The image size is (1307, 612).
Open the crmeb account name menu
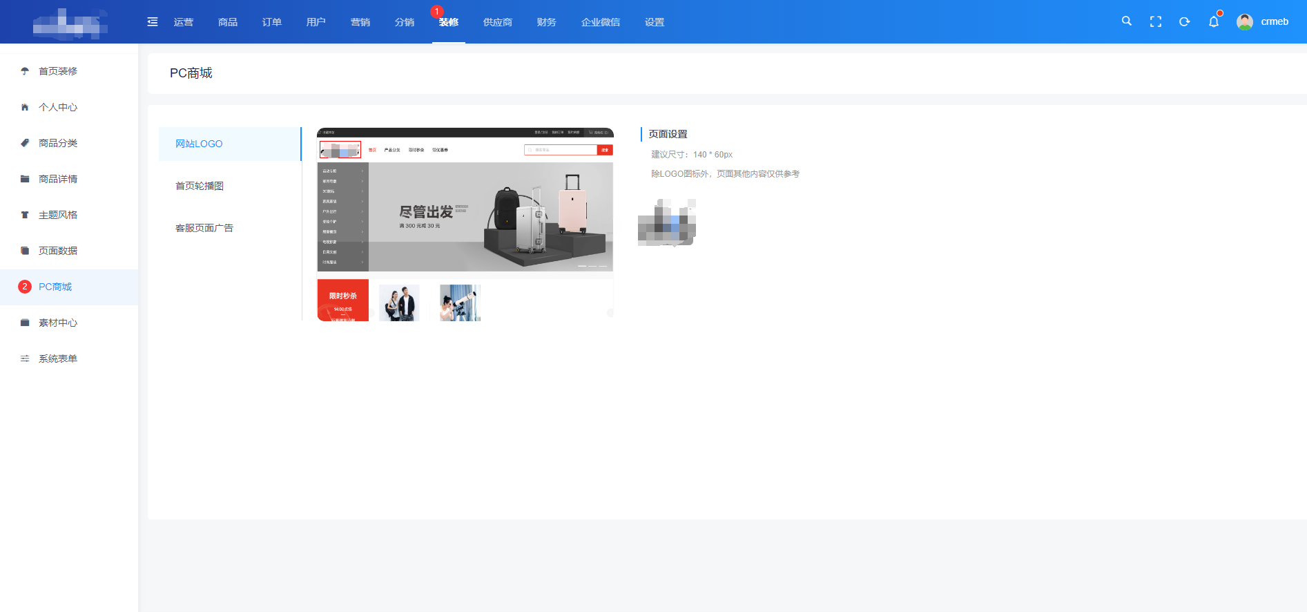click(1275, 22)
